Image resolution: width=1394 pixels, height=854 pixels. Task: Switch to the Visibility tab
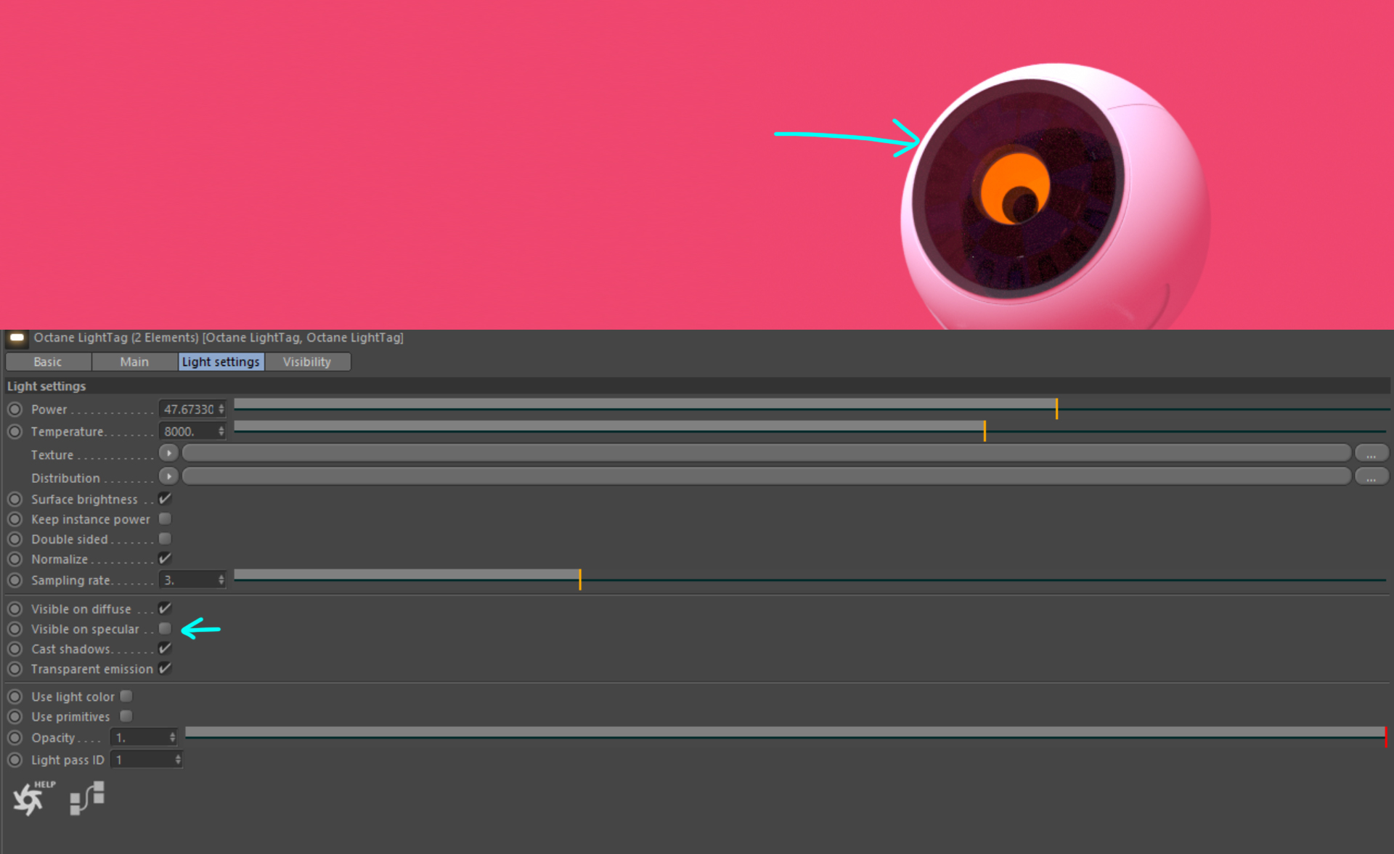306,362
